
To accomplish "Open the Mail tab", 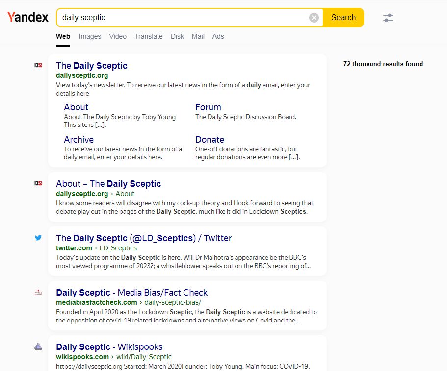I will [198, 36].
